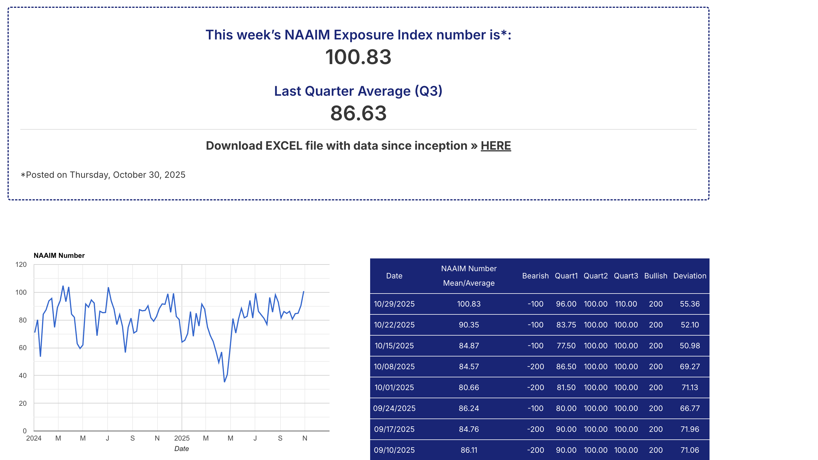Click the 69.27 deviation value

pos(689,367)
